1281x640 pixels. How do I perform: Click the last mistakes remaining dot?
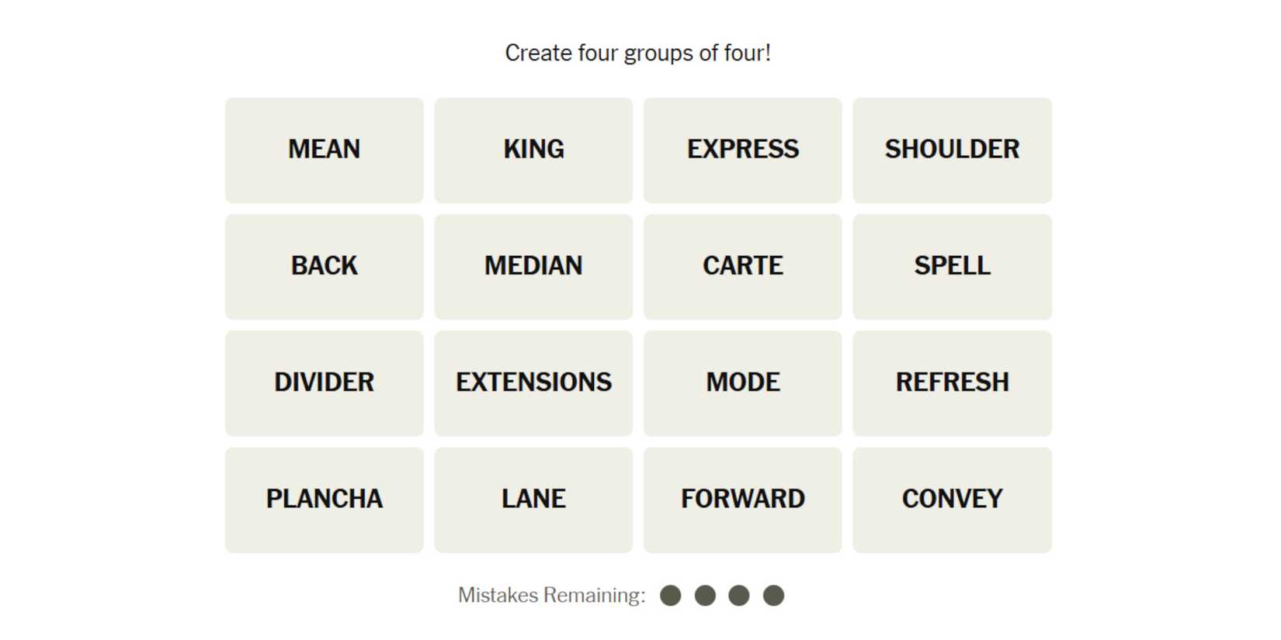coord(773,596)
